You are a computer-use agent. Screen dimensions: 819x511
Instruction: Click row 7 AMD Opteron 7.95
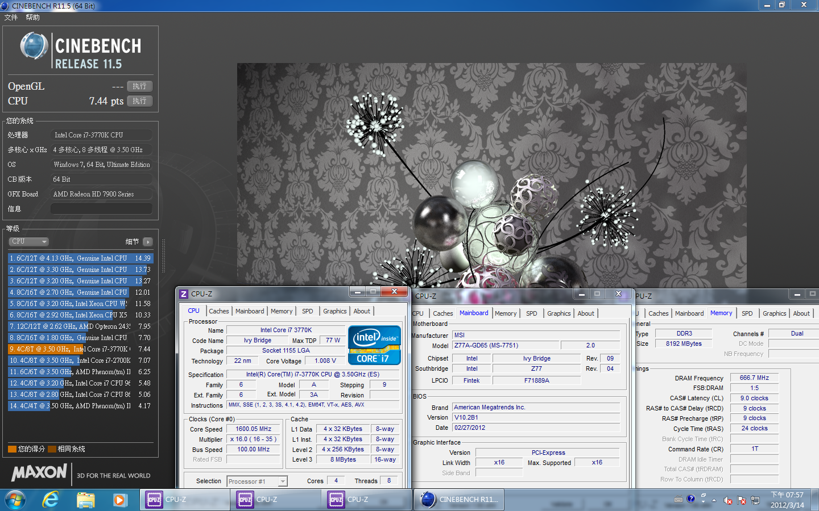coord(80,326)
